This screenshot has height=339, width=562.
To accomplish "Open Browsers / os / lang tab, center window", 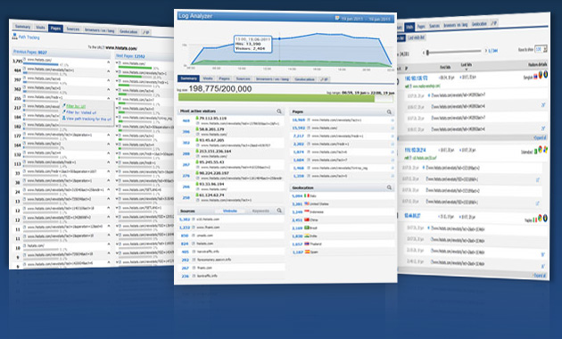I will click(272, 79).
